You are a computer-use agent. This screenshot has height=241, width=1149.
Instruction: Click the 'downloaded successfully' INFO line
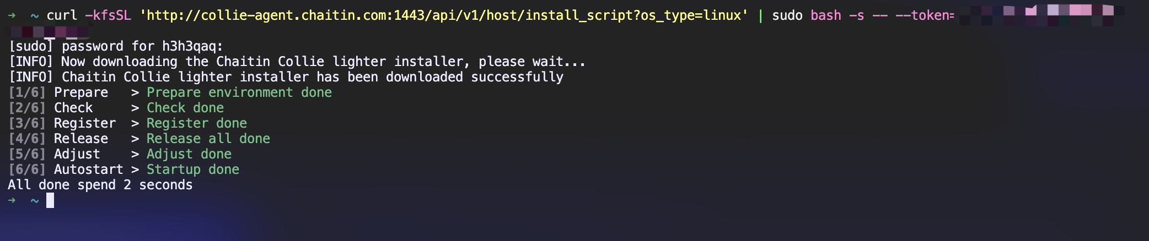click(x=287, y=77)
